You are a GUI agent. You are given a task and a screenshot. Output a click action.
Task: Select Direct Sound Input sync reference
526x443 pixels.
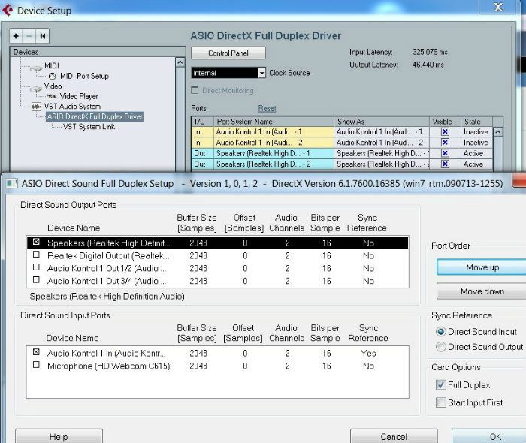point(440,332)
